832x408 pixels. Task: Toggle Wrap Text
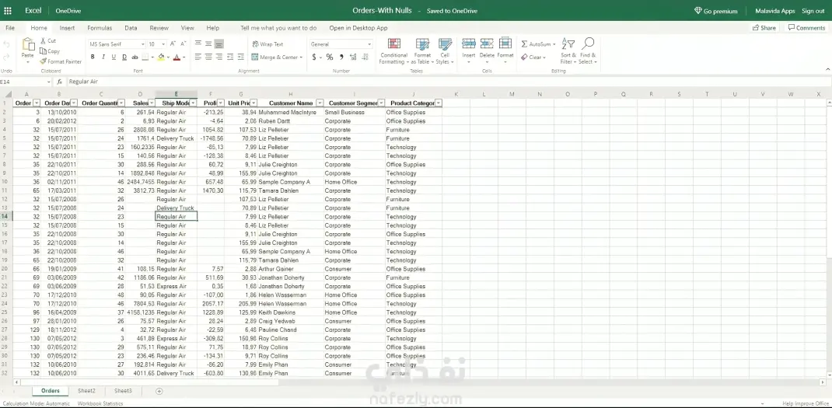coord(267,44)
